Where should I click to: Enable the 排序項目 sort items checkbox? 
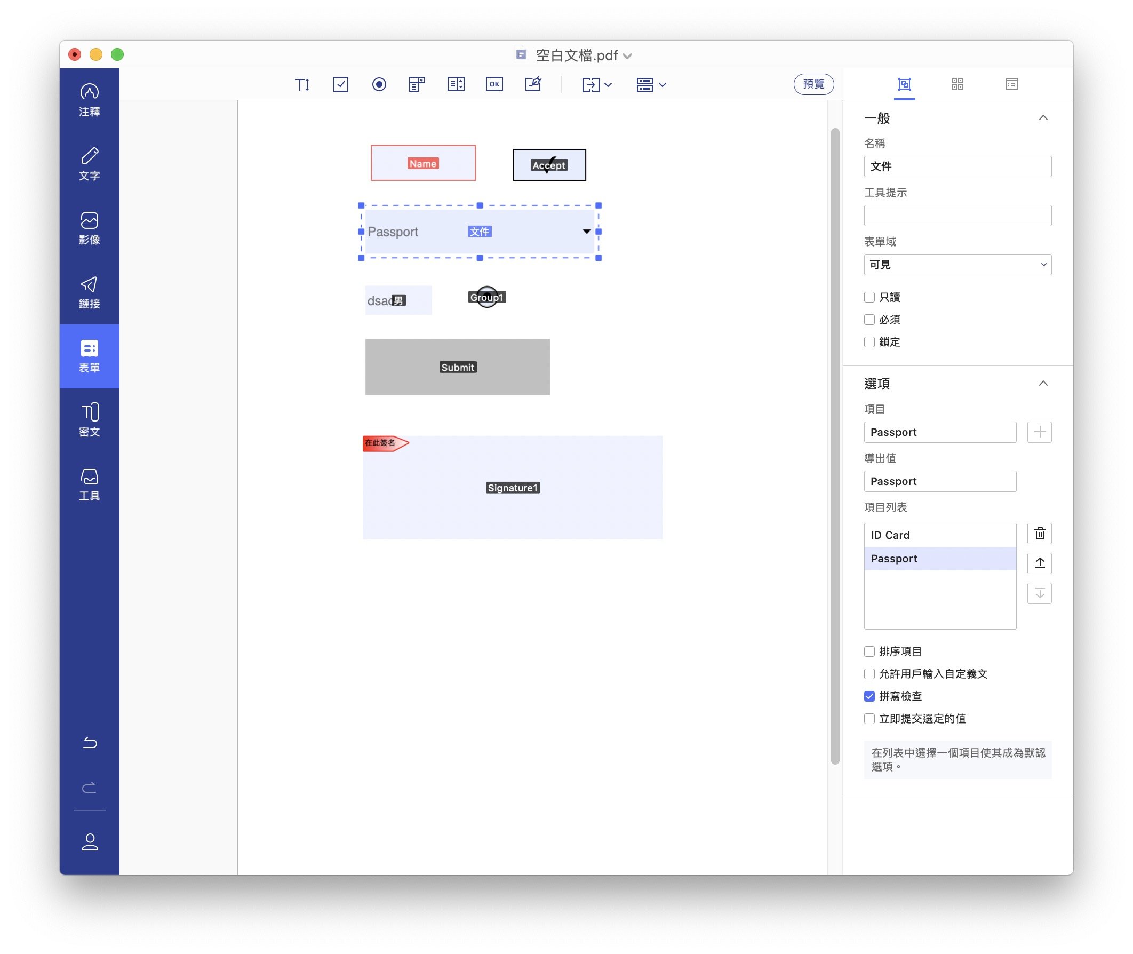(x=869, y=651)
